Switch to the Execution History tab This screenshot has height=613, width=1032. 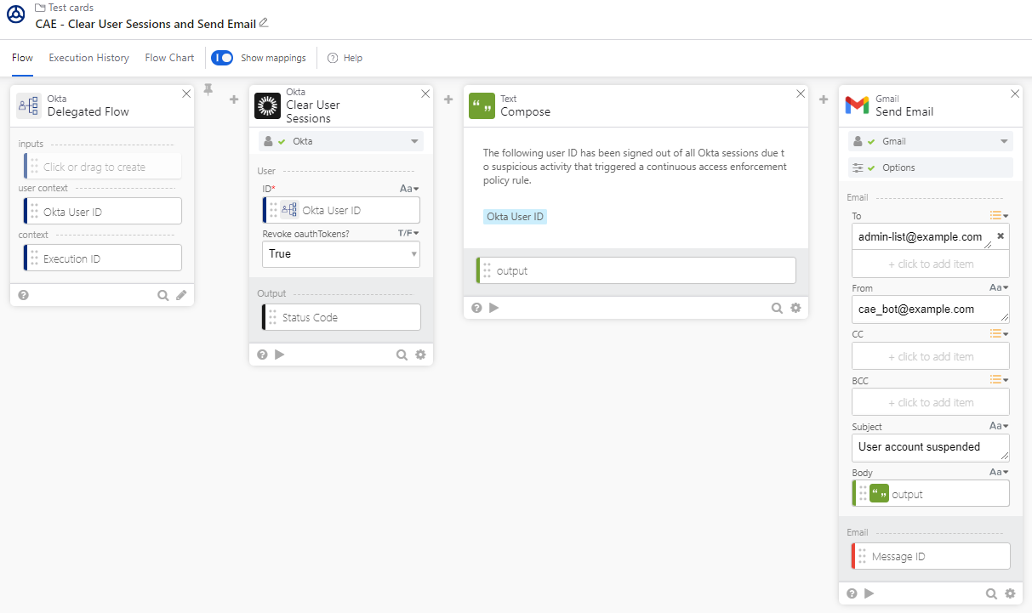point(88,58)
